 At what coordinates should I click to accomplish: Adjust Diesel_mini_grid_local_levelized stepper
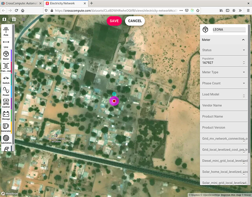point(244,162)
